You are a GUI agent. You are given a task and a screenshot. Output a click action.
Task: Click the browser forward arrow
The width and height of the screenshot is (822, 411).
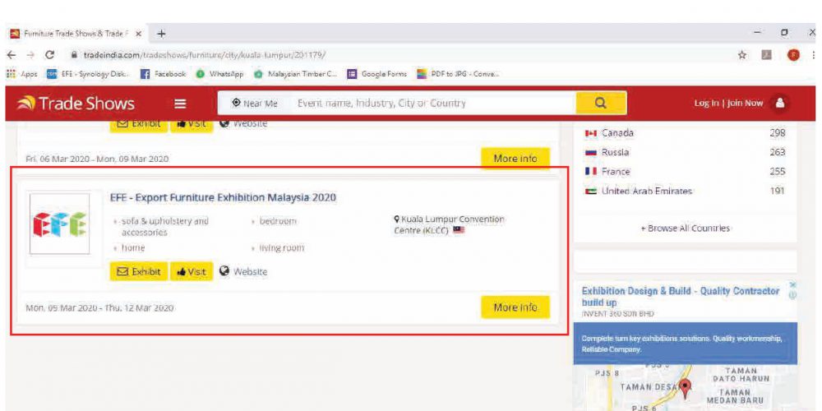30,54
